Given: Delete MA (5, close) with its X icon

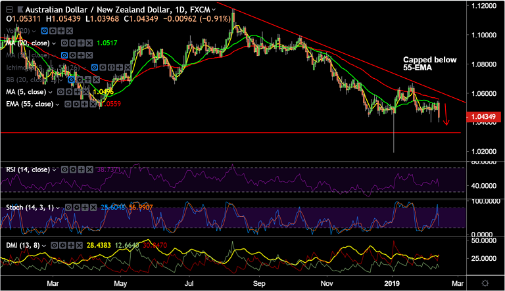Looking at the screenshot, I should click(x=85, y=92).
